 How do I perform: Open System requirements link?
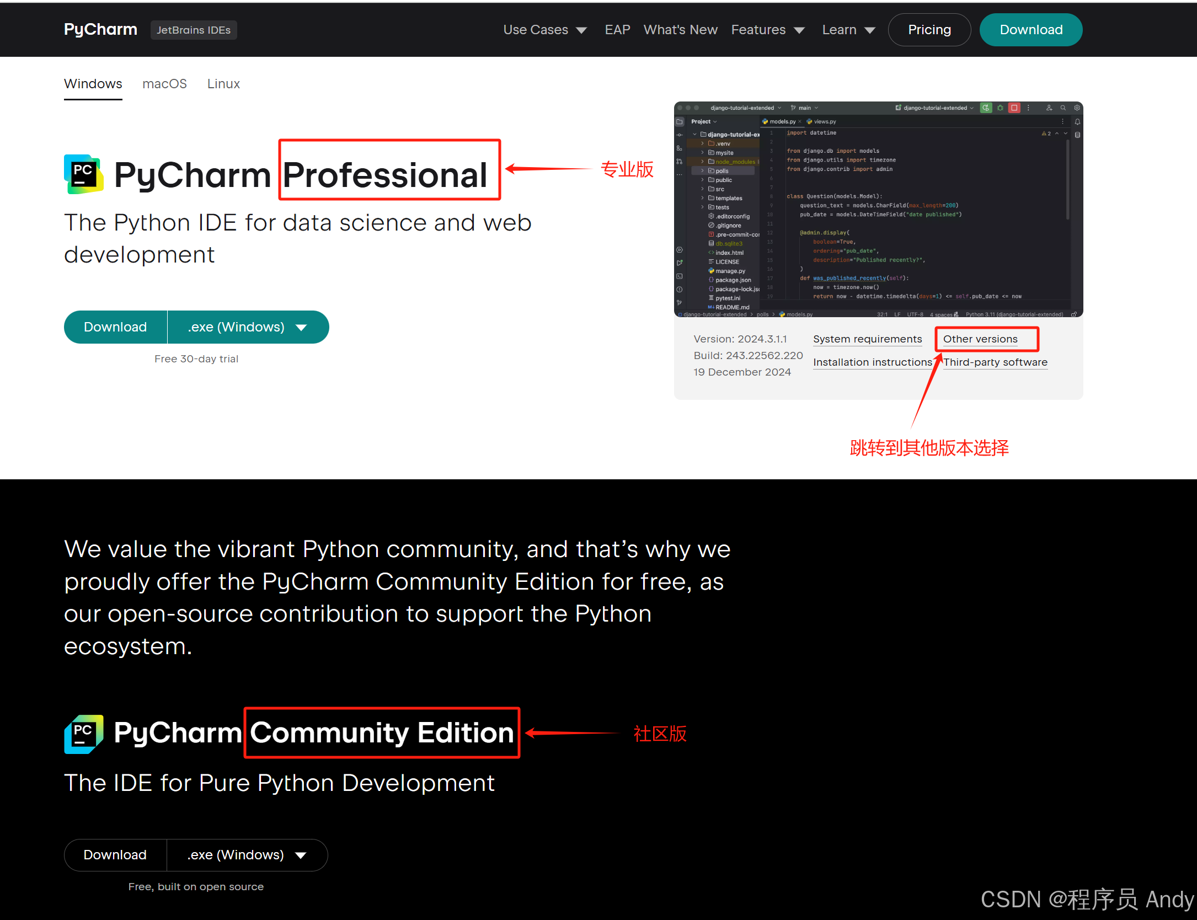(867, 339)
